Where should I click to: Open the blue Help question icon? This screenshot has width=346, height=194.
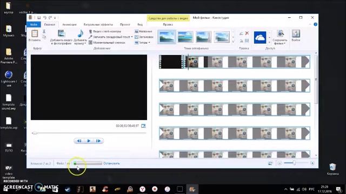tap(316, 24)
